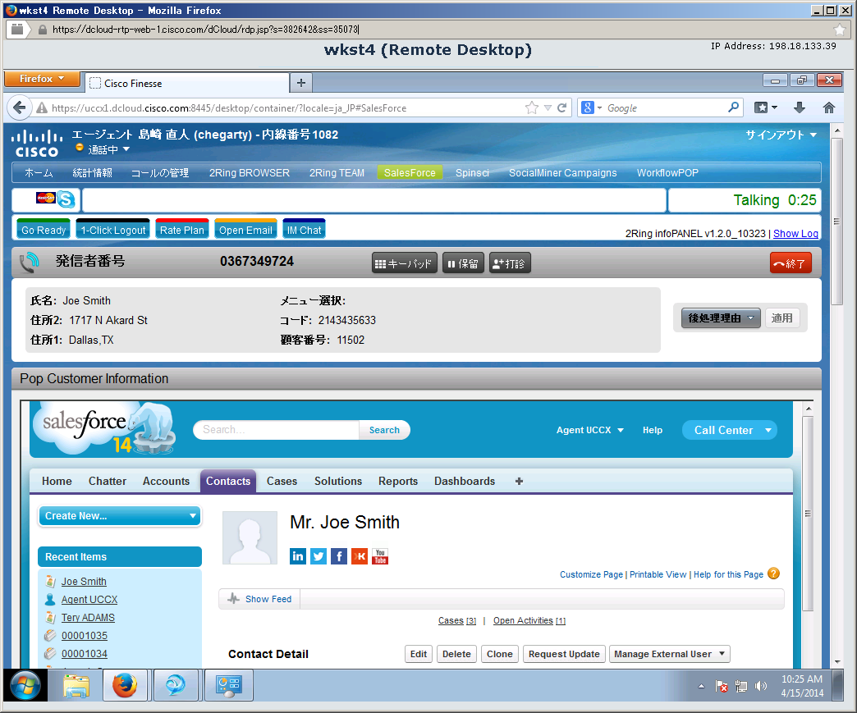857x713 pixels.
Task: Click the Show Log link
Action: point(795,234)
